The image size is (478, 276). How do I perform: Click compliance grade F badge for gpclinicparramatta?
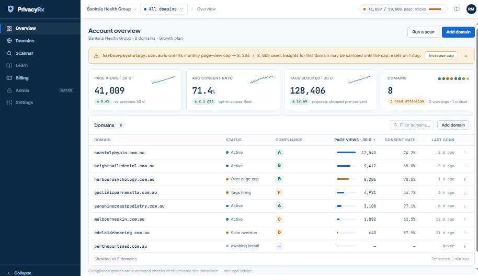pyautogui.click(x=279, y=192)
